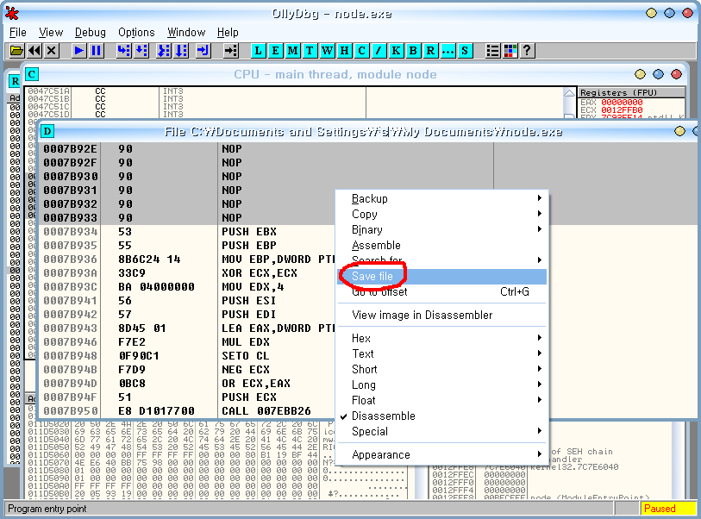Screen dimensions: 701x519
Task: Open the File menu
Action: coord(18,33)
